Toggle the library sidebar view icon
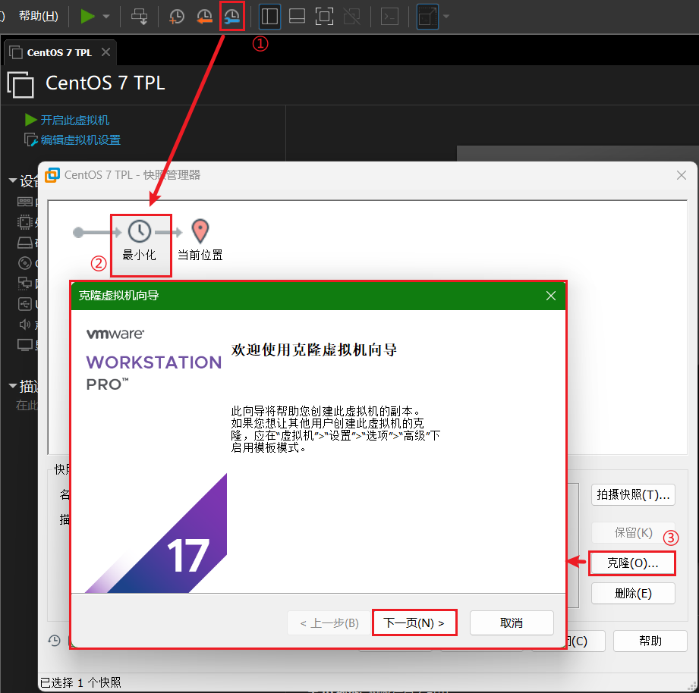 coord(269,17)
